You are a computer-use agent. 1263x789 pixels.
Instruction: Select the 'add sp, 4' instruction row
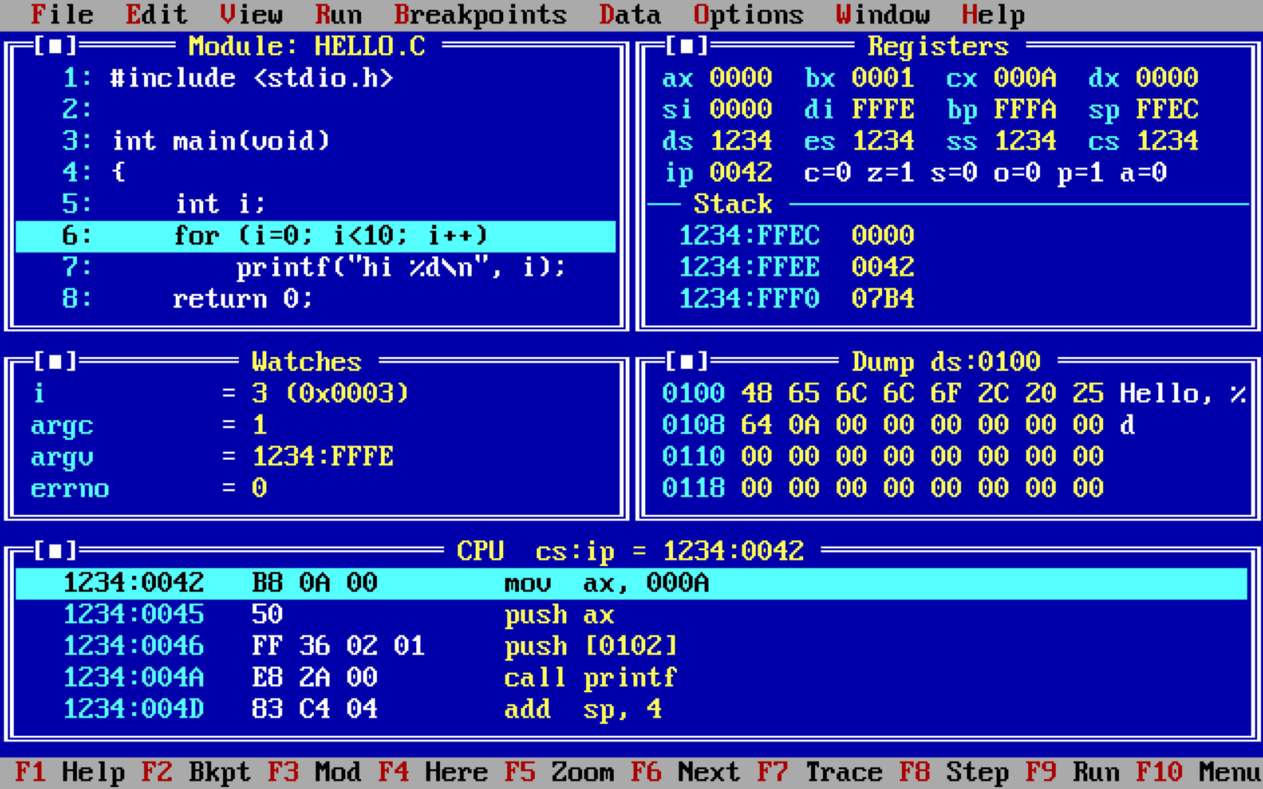coord(631,710)
